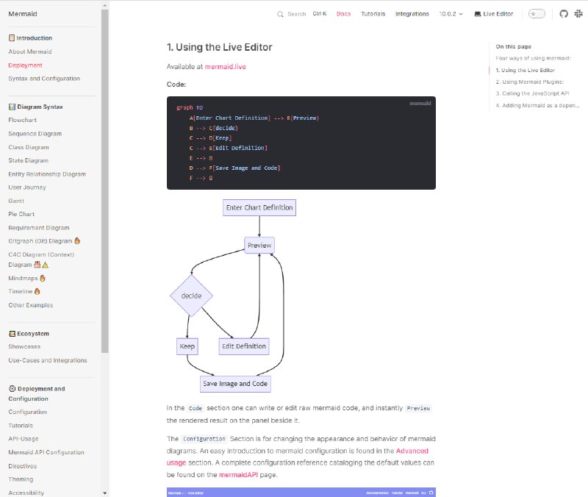
Task: Click the Deployment and Configuration gear icon
Action: 12,388
